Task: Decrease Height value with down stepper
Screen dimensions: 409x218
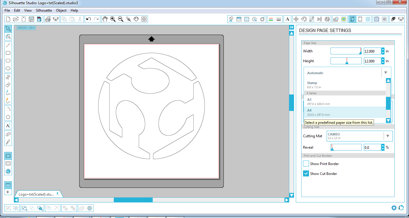Action: (383, 63)
